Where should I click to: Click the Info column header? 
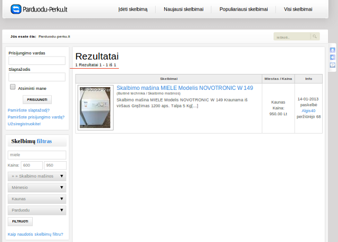[308, 79]
